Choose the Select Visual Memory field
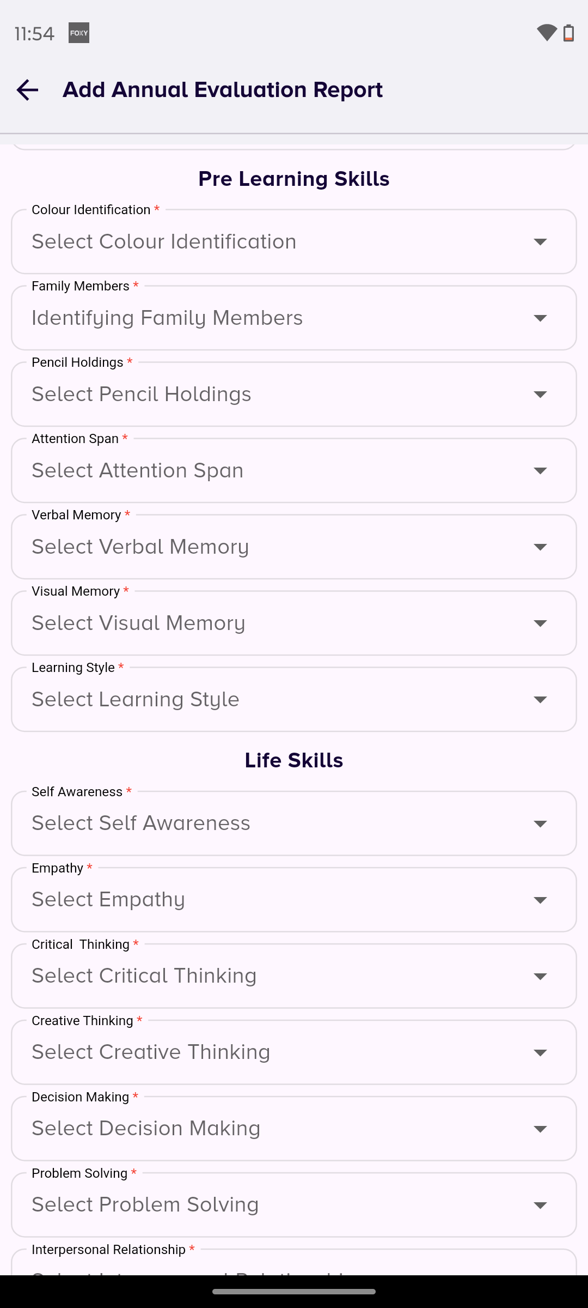Image resolution: width=588 pixels, height=1308 pixels. pos(294,623)
